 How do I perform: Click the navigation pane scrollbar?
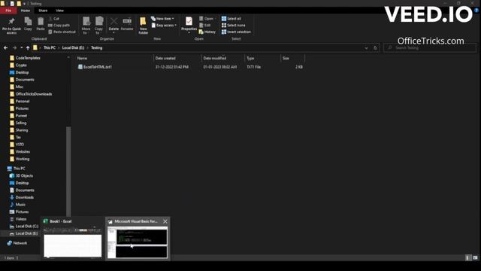pos(68,172)
